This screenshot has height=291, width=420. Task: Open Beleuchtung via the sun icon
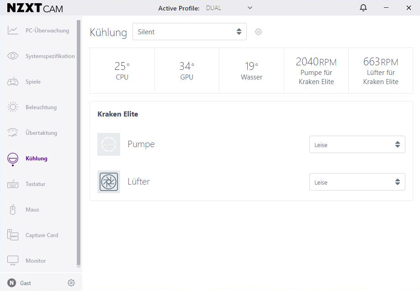13,107
